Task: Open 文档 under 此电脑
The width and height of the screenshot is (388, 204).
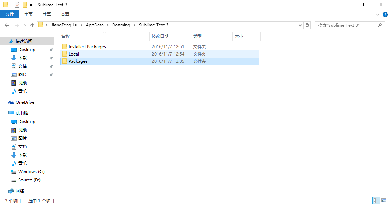Action: [x=23, y=146]
